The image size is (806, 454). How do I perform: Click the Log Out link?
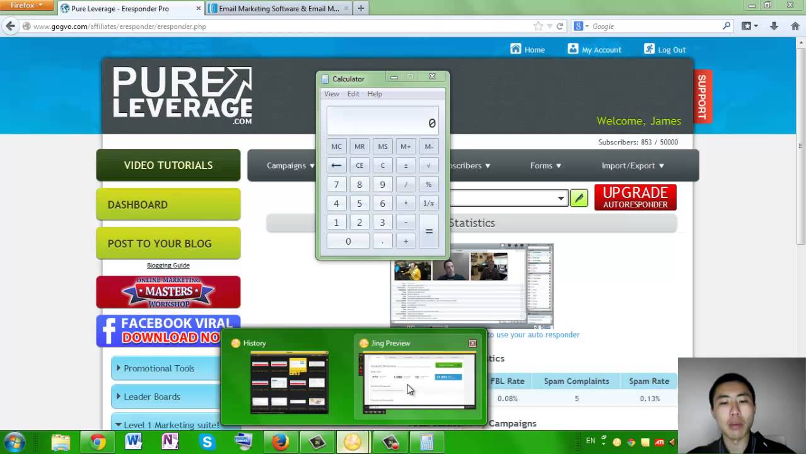coord(665,49)
